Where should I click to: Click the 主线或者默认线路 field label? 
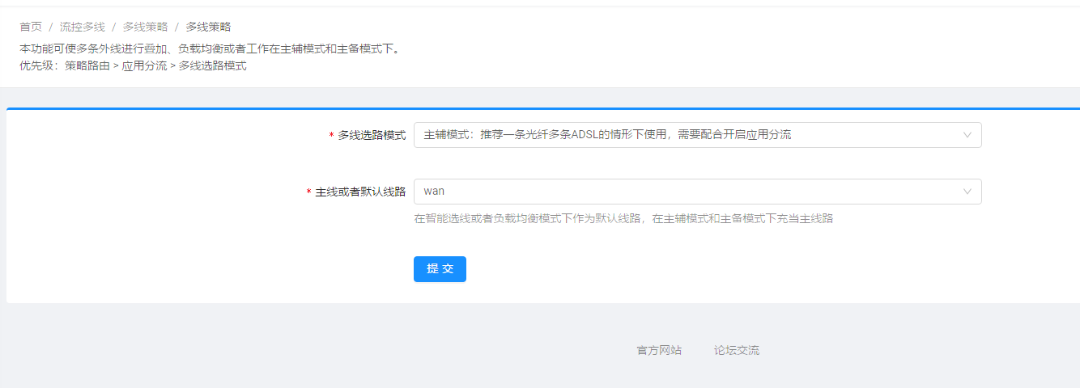tap(360, 192)
